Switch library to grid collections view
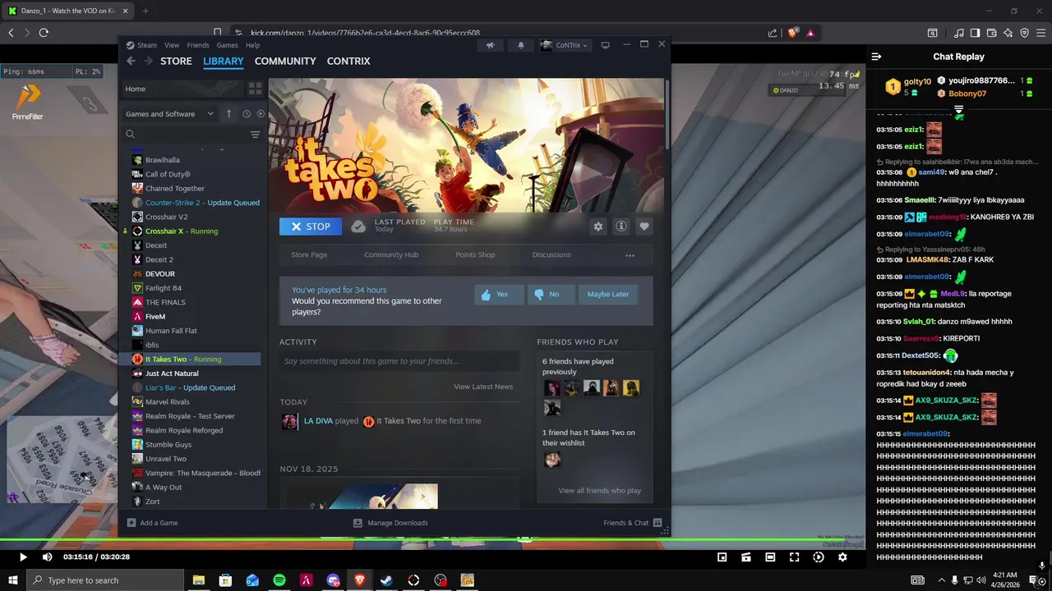The height and width of the screenshot is (591, 1052). click(x=255, y=89)
